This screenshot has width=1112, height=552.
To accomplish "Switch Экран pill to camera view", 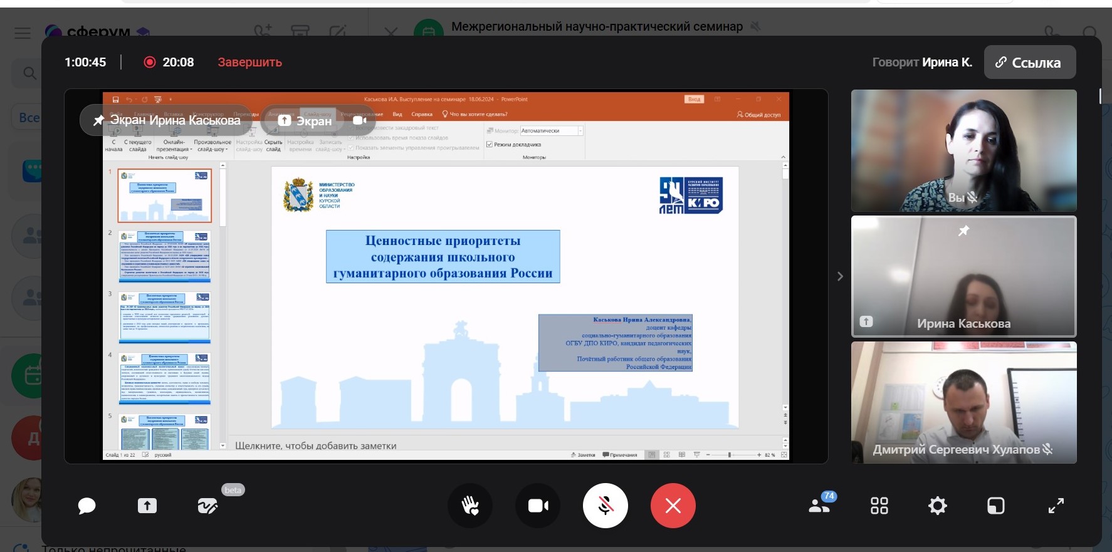I will tap(359, 120).
